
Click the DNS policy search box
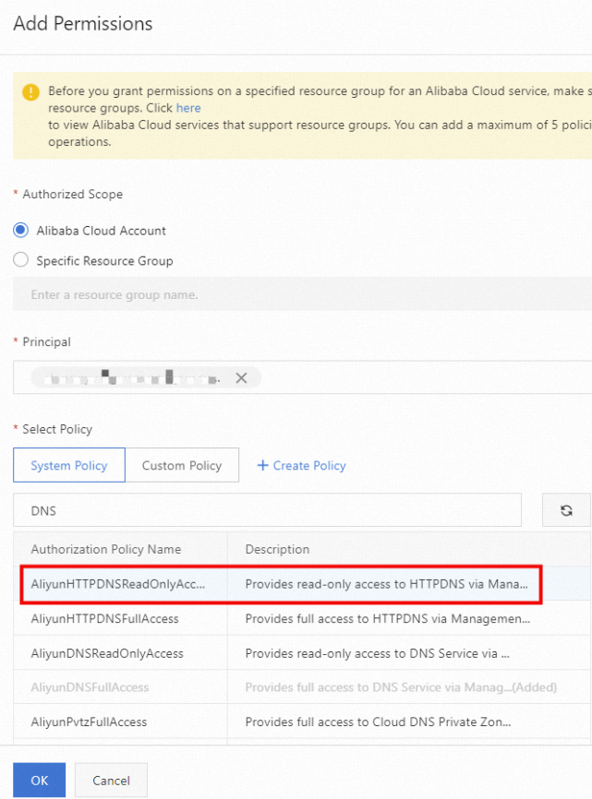[267, 510]
